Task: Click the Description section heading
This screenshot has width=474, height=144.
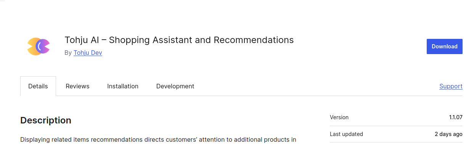Action: pos(46,120)
